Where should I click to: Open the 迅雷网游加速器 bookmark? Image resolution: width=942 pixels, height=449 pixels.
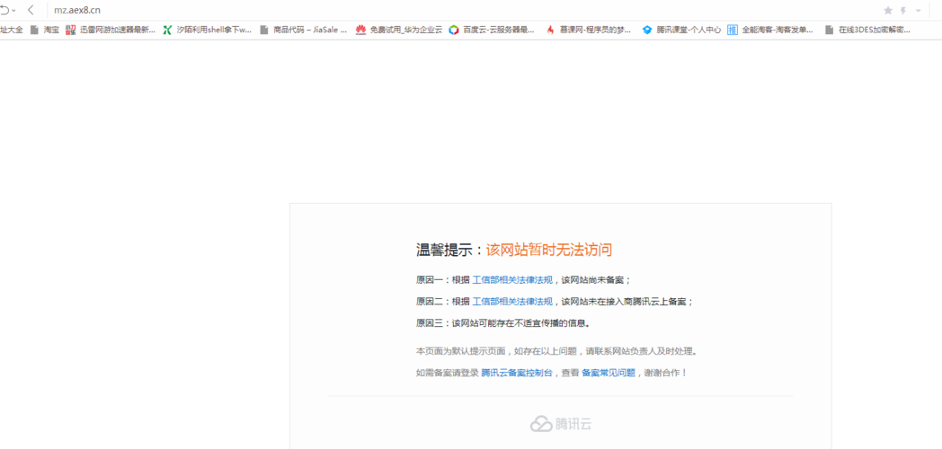point(111,30)
